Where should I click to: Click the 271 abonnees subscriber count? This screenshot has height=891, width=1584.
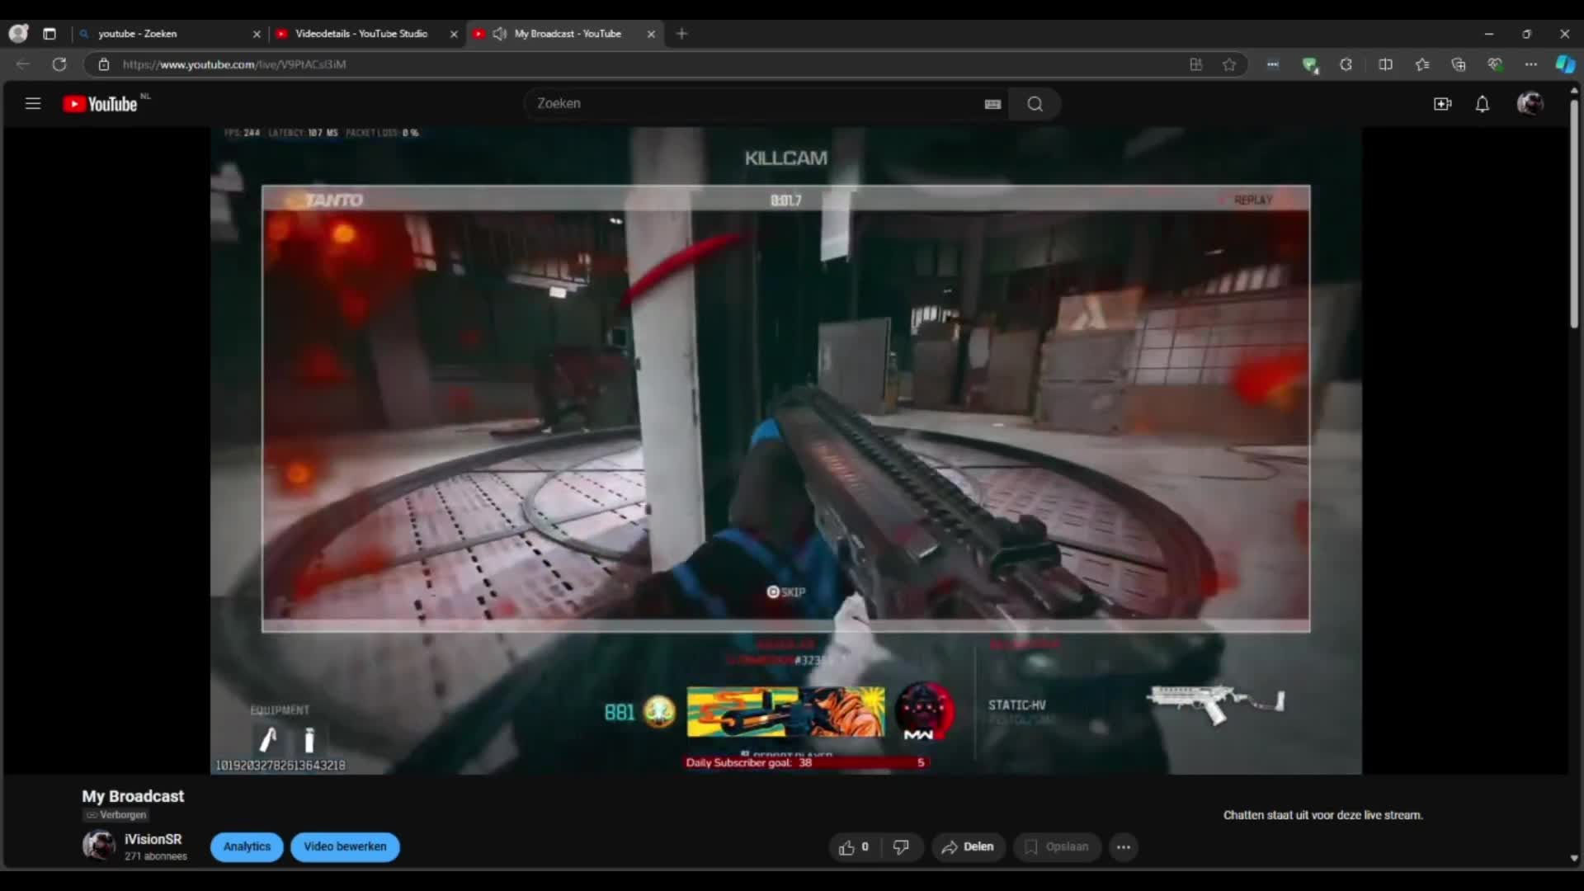pos(156,856)
